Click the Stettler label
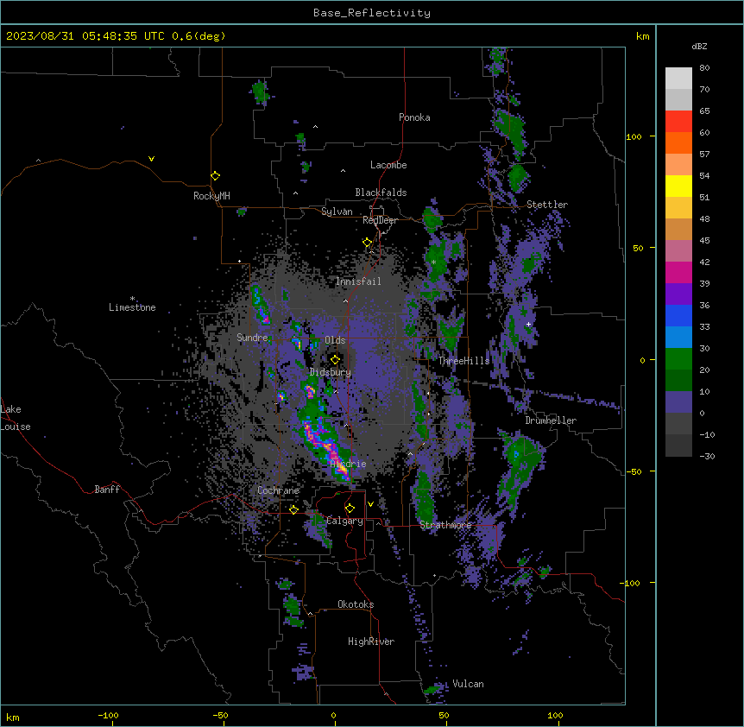 (547, 205)
